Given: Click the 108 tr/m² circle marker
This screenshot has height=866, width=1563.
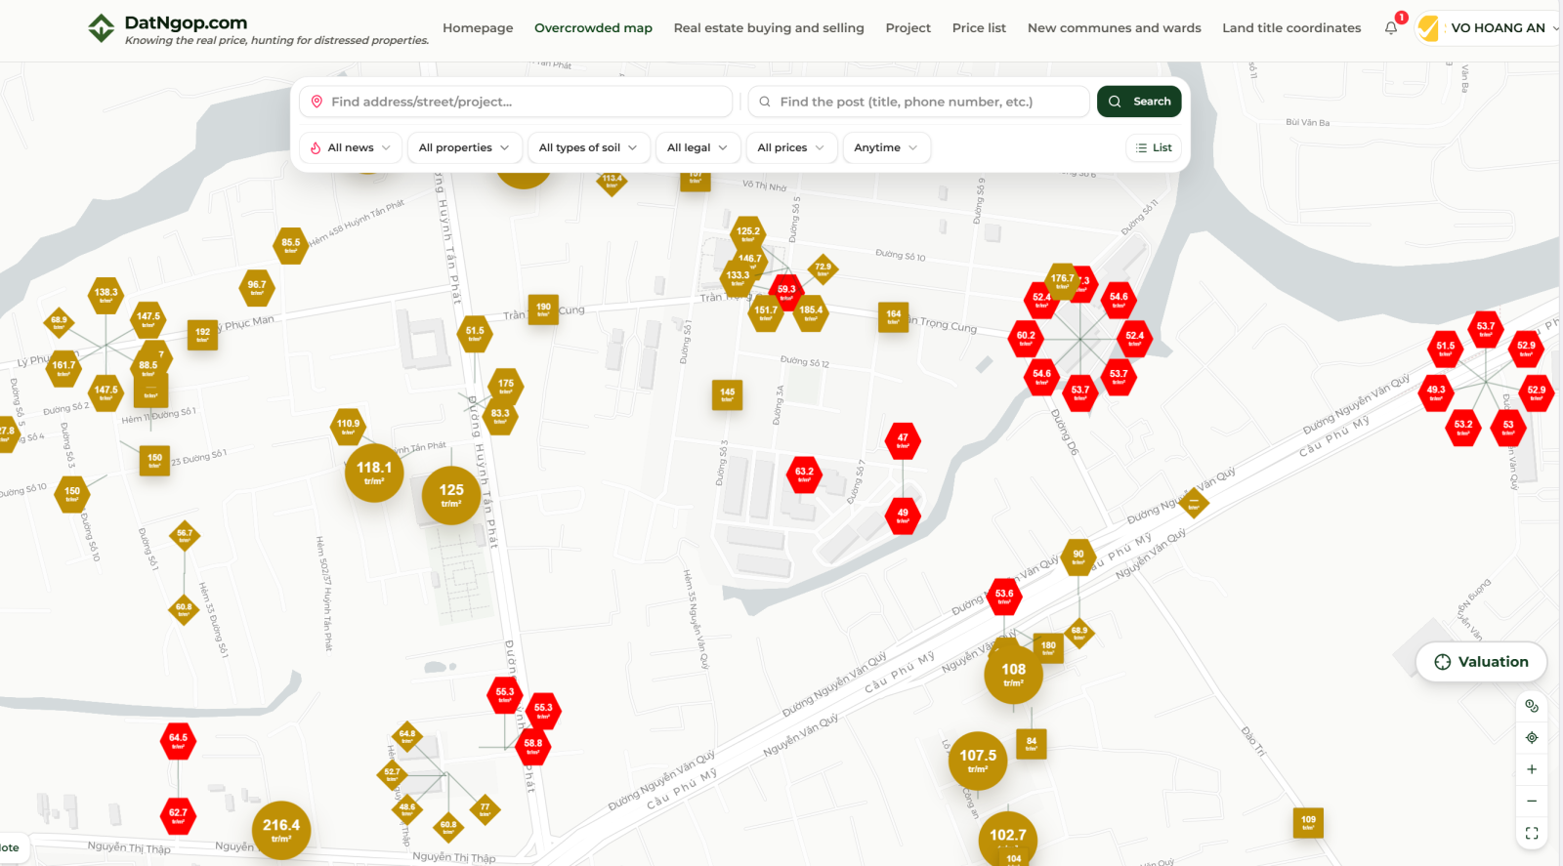Looking at the screenshot, I should (1013, 675).
